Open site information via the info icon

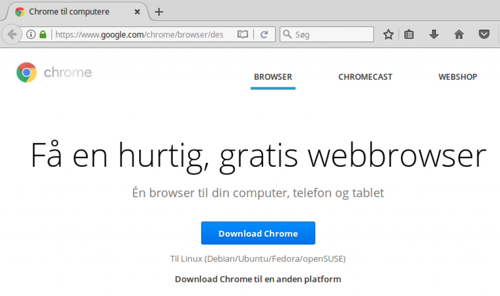tap(31, 34)
